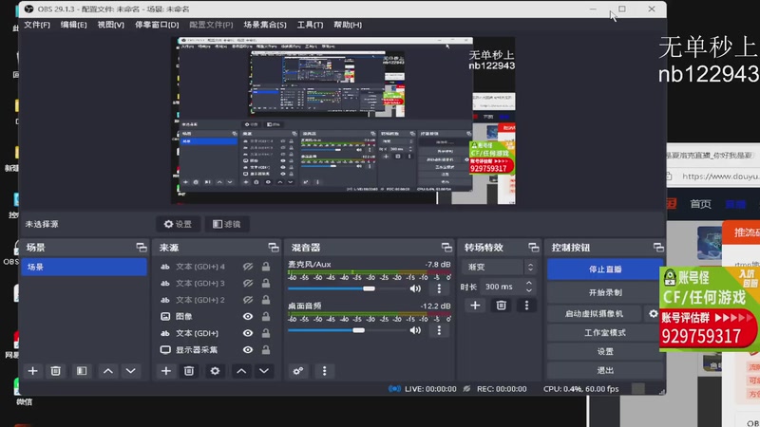Show hidden source 文本 (GDI+) 2
This screenshot has width=760, height=427.
point(248,300)
